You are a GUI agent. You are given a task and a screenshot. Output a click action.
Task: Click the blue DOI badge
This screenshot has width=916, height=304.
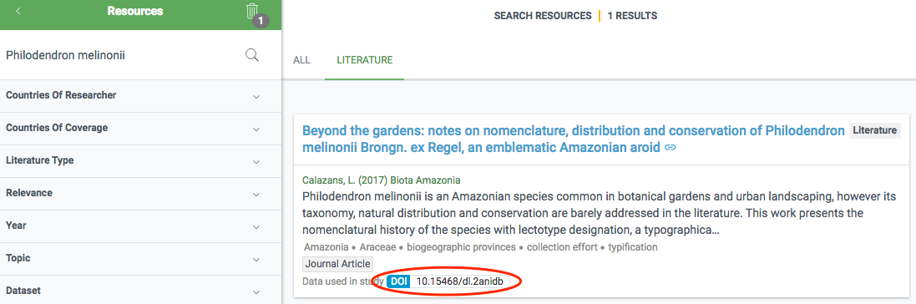pos(399,281)
